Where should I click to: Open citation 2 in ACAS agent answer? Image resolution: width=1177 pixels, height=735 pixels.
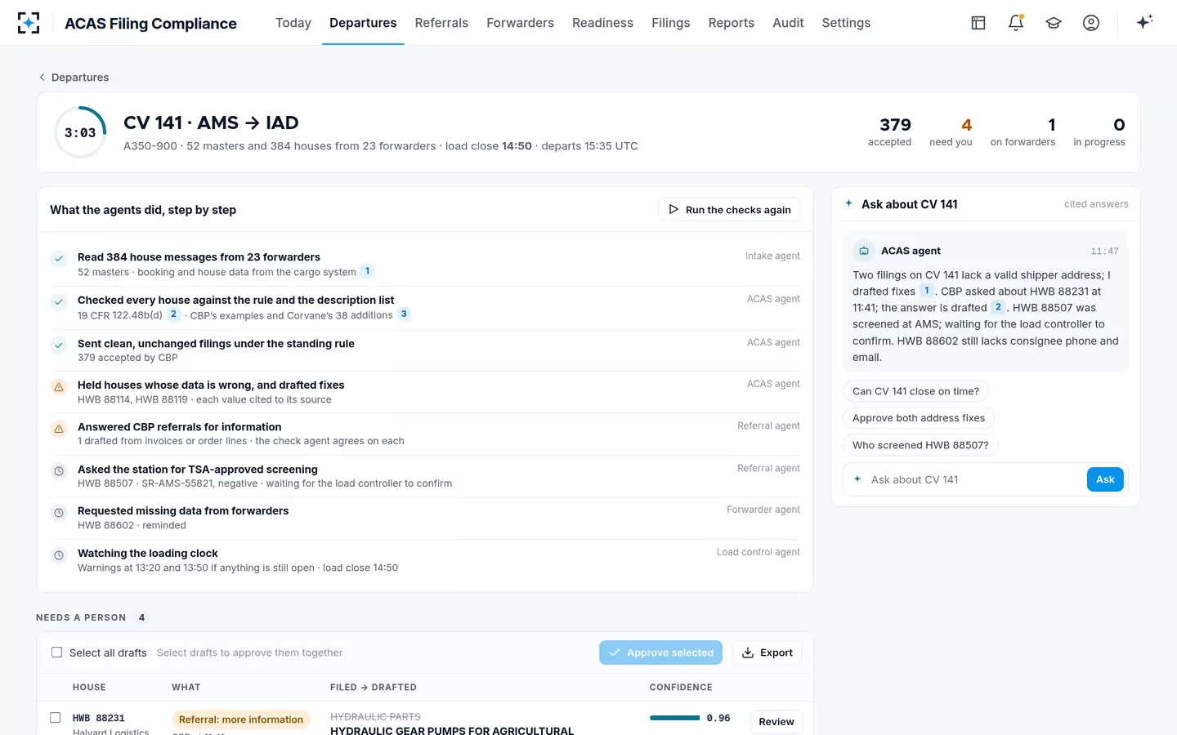point(998,307)
